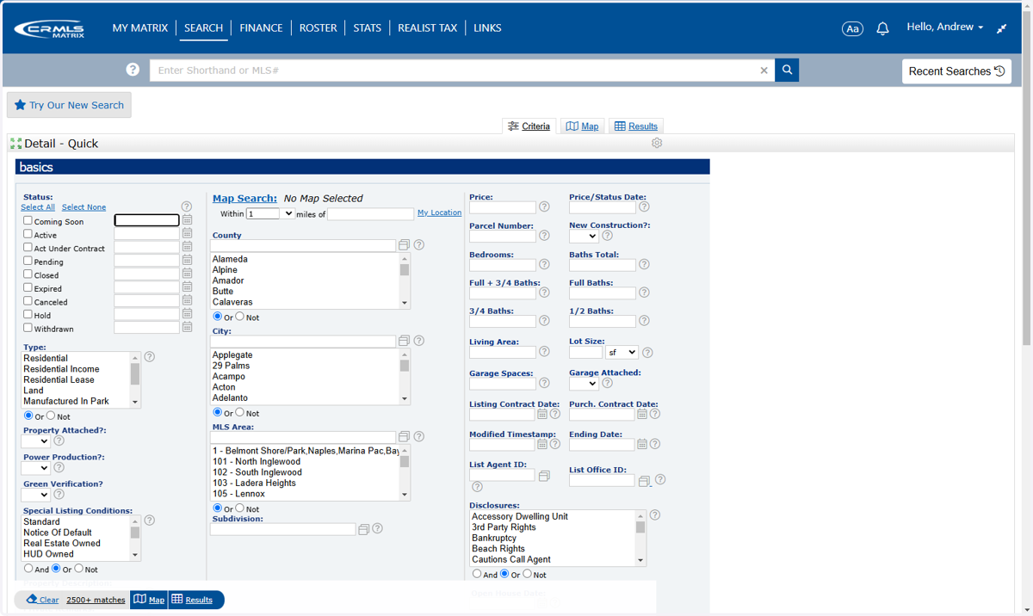The image size is (1033, 616).
Task: Click the Type list scrollbar
Action: tap(135, 379)
